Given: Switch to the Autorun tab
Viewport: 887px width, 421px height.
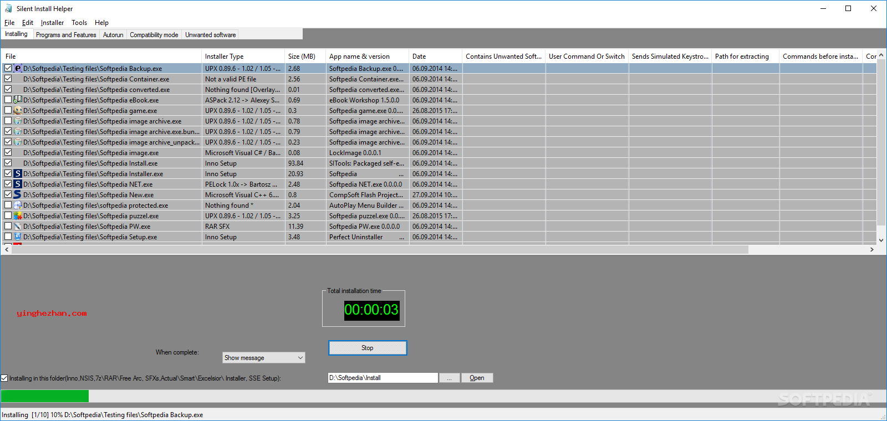Looking at the screenshot, I should 113,35.
